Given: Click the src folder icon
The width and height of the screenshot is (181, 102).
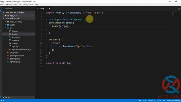Looking at the screenshot, I should point(8,28).
